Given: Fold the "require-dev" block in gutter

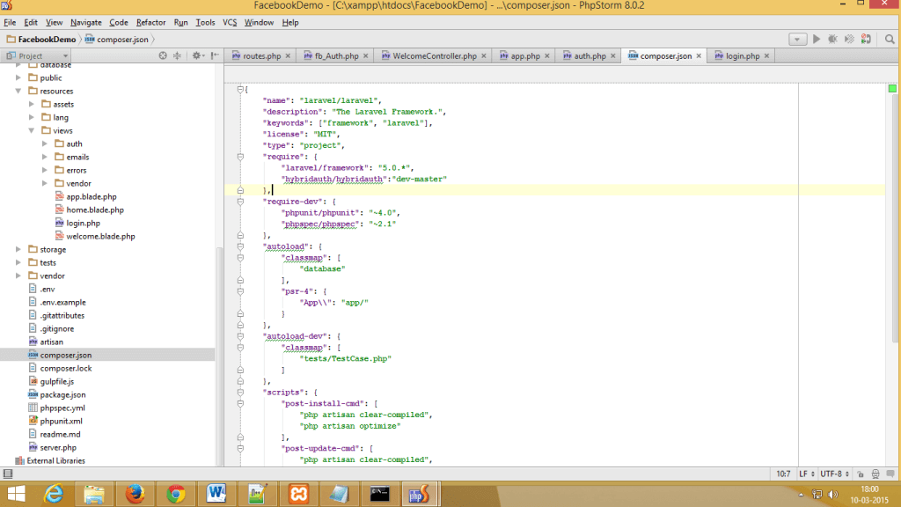Looking at the screenshot, I should (241, 202).
